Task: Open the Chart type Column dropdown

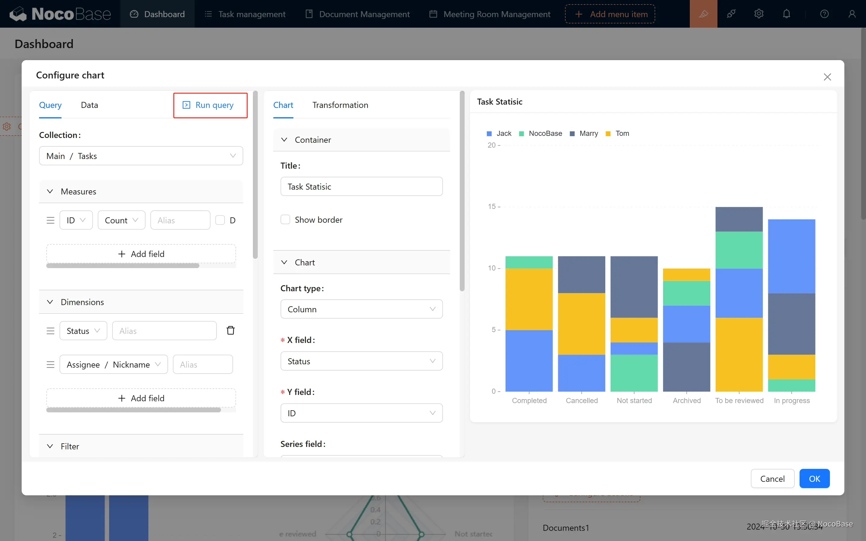Action: [361, 309]
